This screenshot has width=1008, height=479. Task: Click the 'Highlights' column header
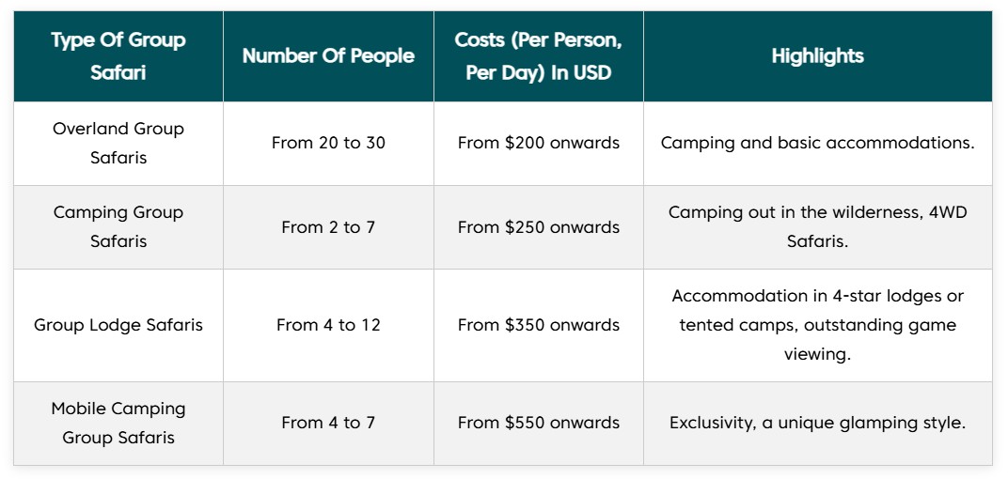[x=818, y=55]
